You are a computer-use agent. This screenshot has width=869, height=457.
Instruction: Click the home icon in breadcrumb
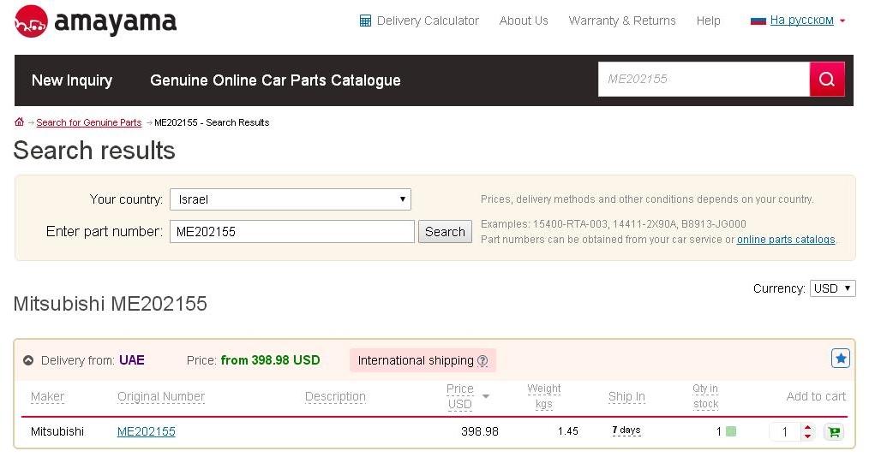[x=19, y=122]
